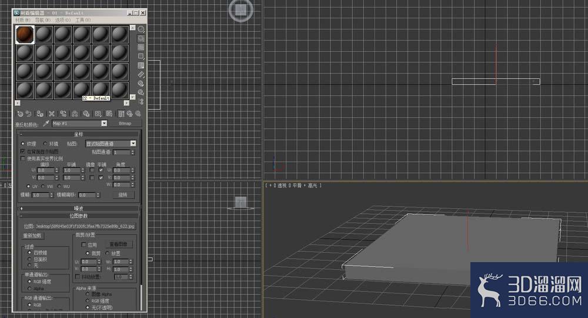Toggle Show Map in Viewport icon
The height and width of the screenshot is (318, 588).
tap(109, 113)
